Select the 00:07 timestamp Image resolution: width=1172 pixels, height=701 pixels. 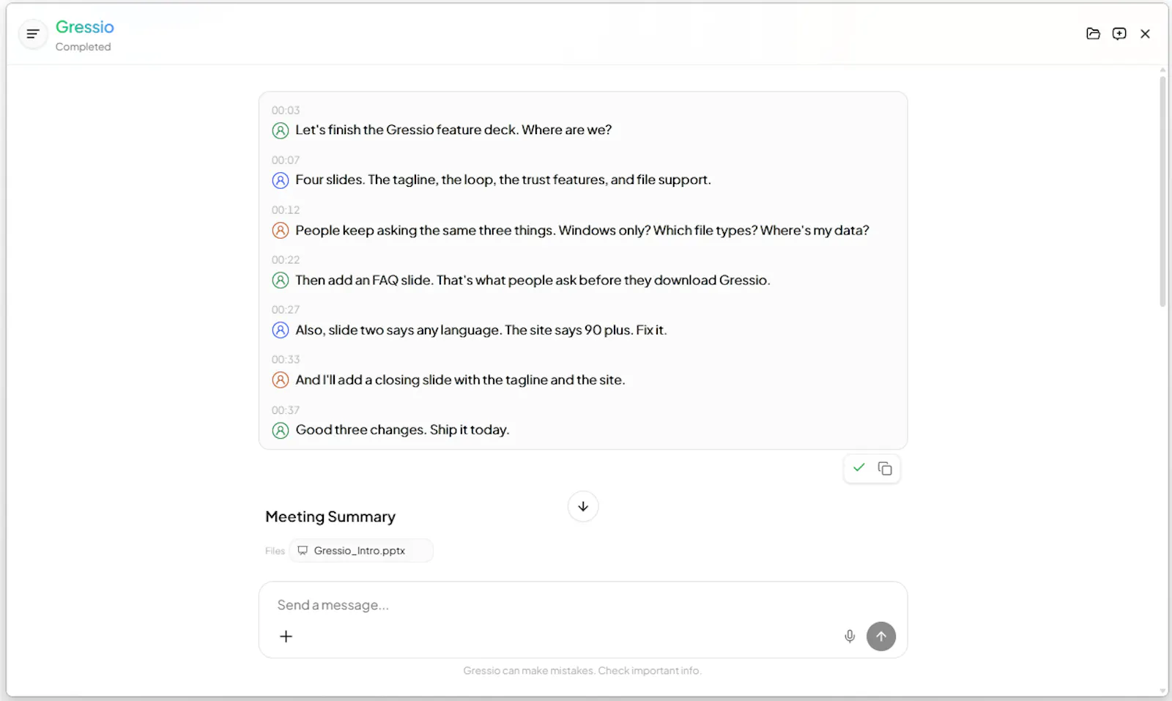(286, 160)
